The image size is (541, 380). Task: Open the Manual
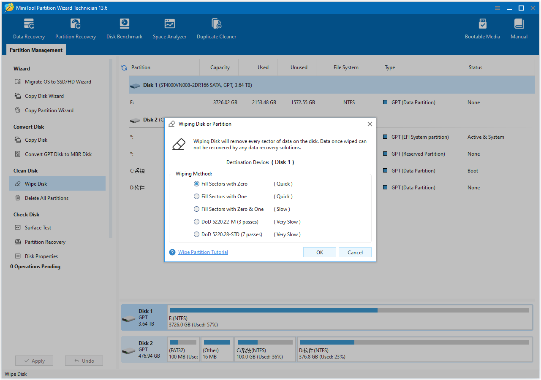519,28
